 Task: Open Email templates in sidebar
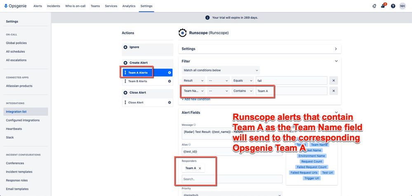17,189
